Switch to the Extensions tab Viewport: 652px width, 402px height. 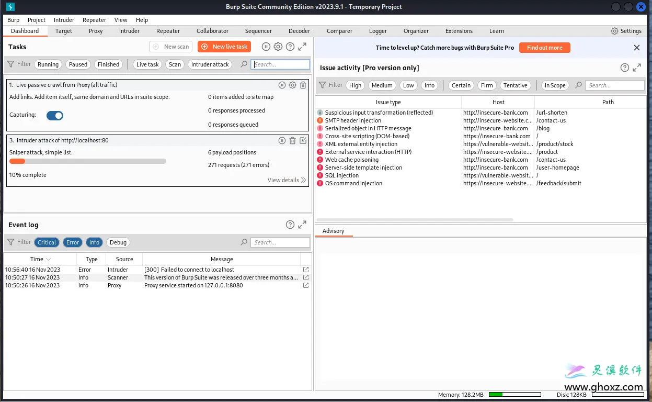pyautogui.click(x=459, y=31)
